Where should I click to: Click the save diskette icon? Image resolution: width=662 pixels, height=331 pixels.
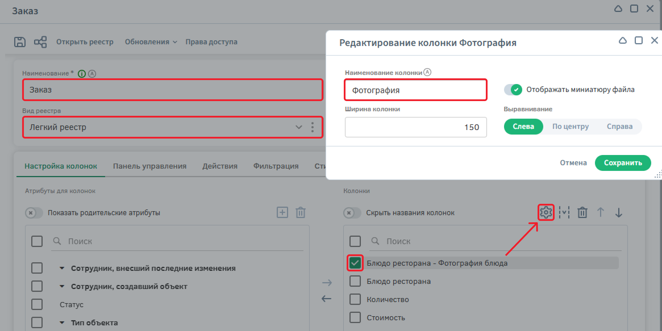tap(20, 42)
